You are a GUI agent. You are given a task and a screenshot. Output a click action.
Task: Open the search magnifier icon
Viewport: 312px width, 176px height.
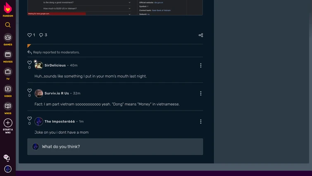(x=8, y=25)
